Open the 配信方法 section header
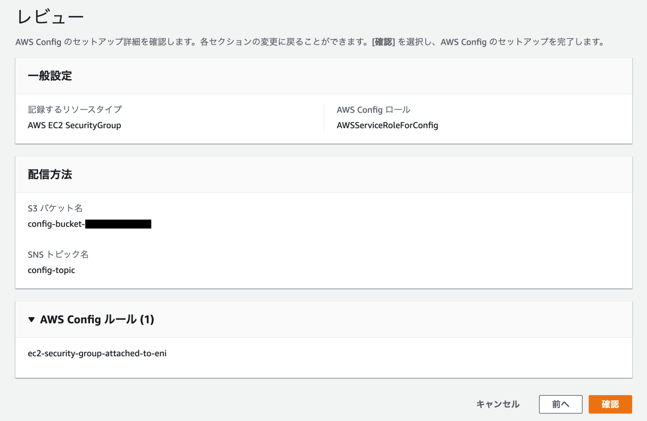The image size is (647, 421). point(50,174)
